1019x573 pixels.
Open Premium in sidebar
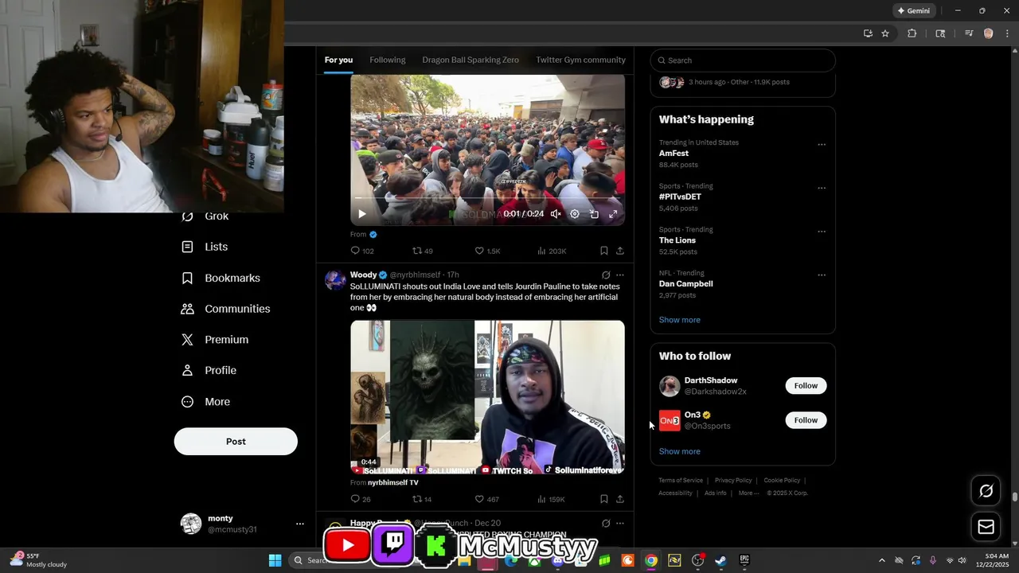215,340
